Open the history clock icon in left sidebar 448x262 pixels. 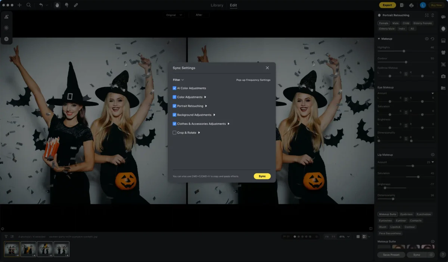click(6, 39)
